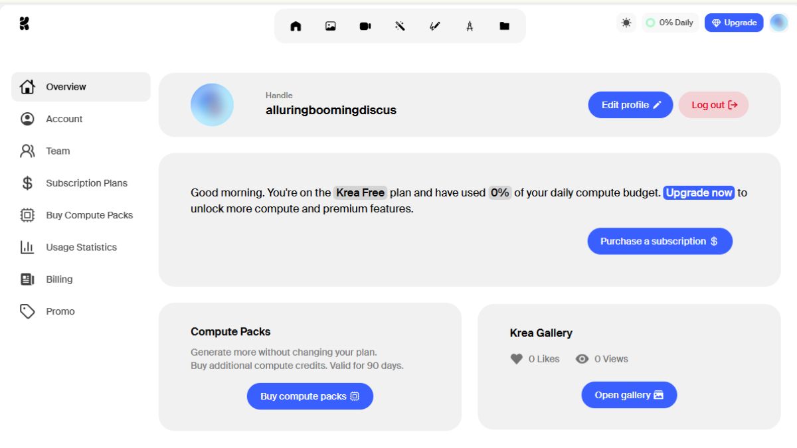
Task: Click the Log out button
Action: click(x=713, y=105)
